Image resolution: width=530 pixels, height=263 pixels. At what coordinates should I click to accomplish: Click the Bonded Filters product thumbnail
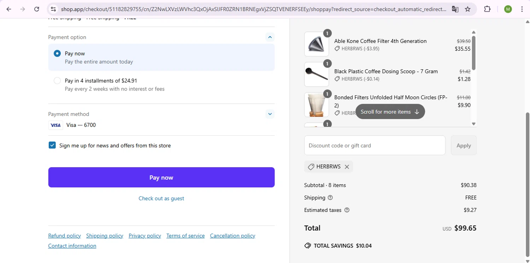[x=317, y=105]
